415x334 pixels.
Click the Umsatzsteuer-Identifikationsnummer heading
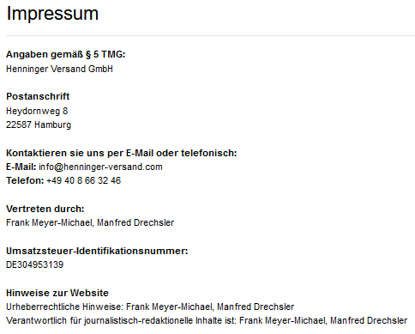click(x=97, y=251)
